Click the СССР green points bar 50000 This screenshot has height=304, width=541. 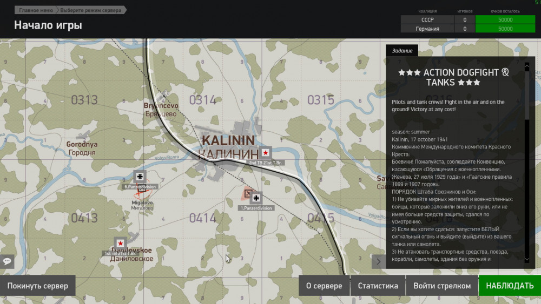(505, 19)
